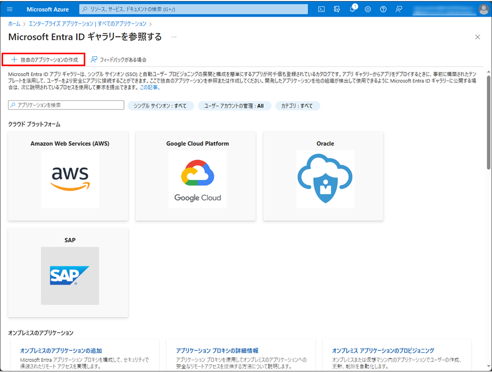Screen dimensions: 492x372
Task: Click the アプリケーションを検索 search box
Action: [x=66, y=105]
